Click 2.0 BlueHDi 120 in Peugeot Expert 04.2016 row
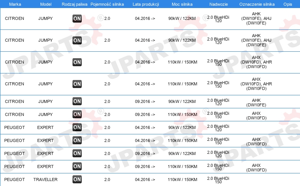The image size is (300, 186). click(218, 128)
